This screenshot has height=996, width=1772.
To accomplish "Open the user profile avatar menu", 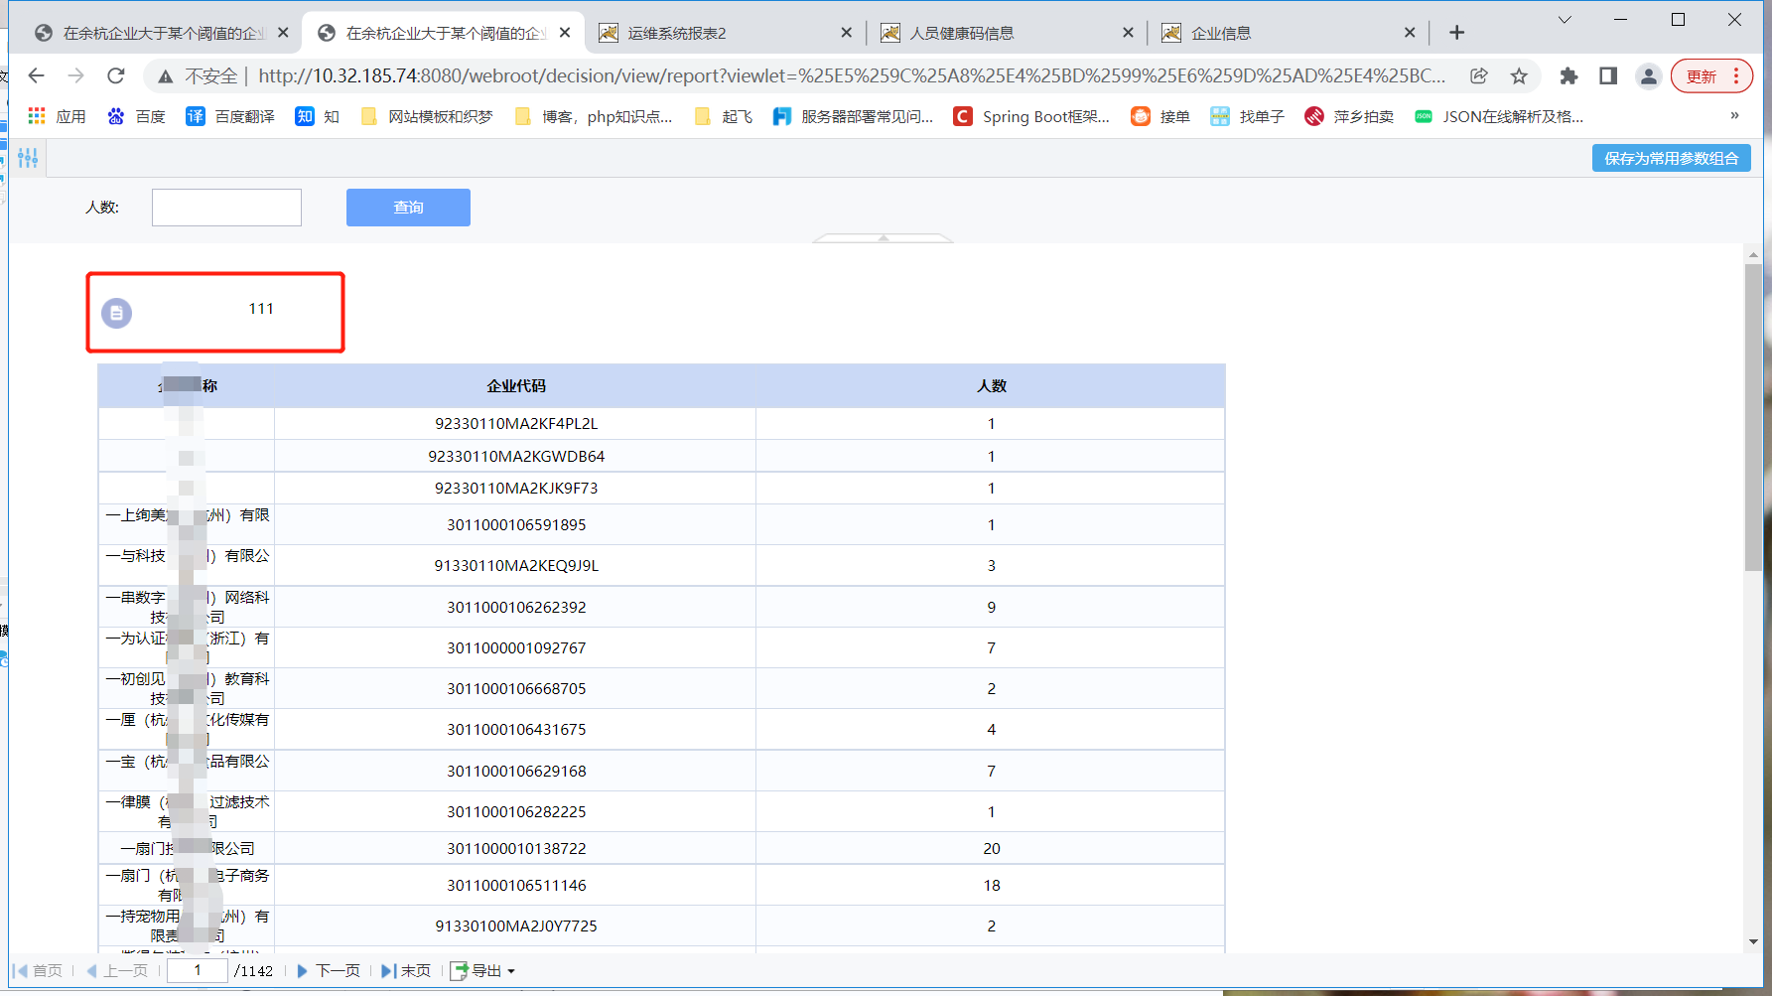I will coord(1649,75).
